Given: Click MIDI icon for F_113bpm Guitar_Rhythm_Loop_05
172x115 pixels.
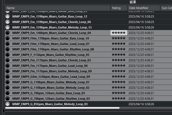Looking at the screenshot, I should click(x=7, y=55).
